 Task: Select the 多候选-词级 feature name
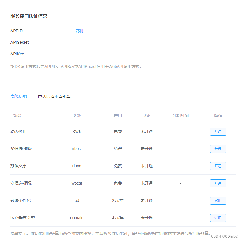pyautogui.click(x=21, y=183)
